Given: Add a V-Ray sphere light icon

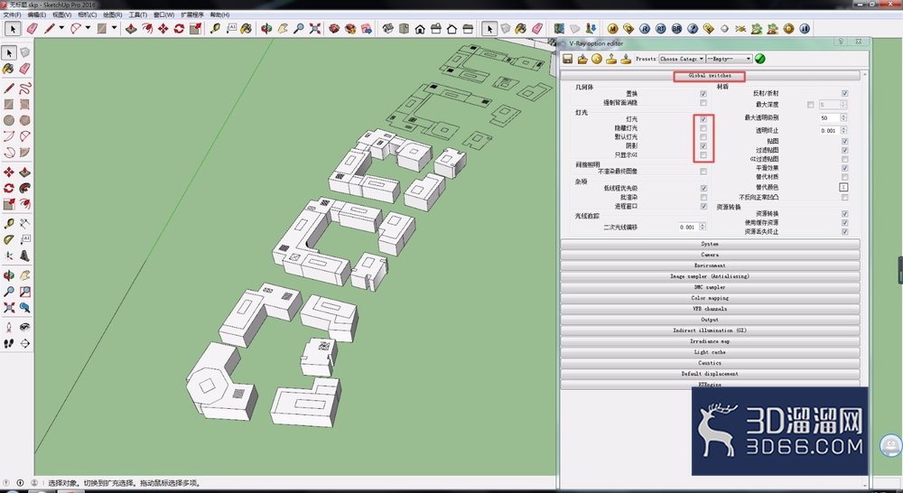Looking at the screenshot, I should pyautogui.click(x=724, y=28).
